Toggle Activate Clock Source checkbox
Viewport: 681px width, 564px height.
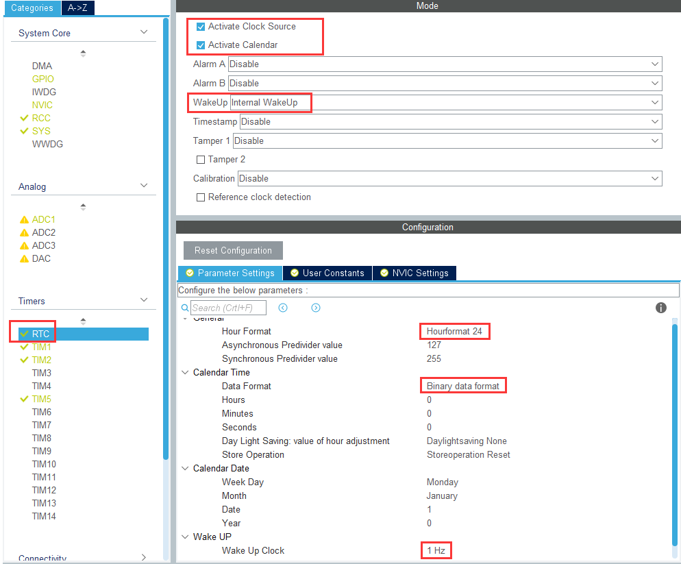[201, 27]
